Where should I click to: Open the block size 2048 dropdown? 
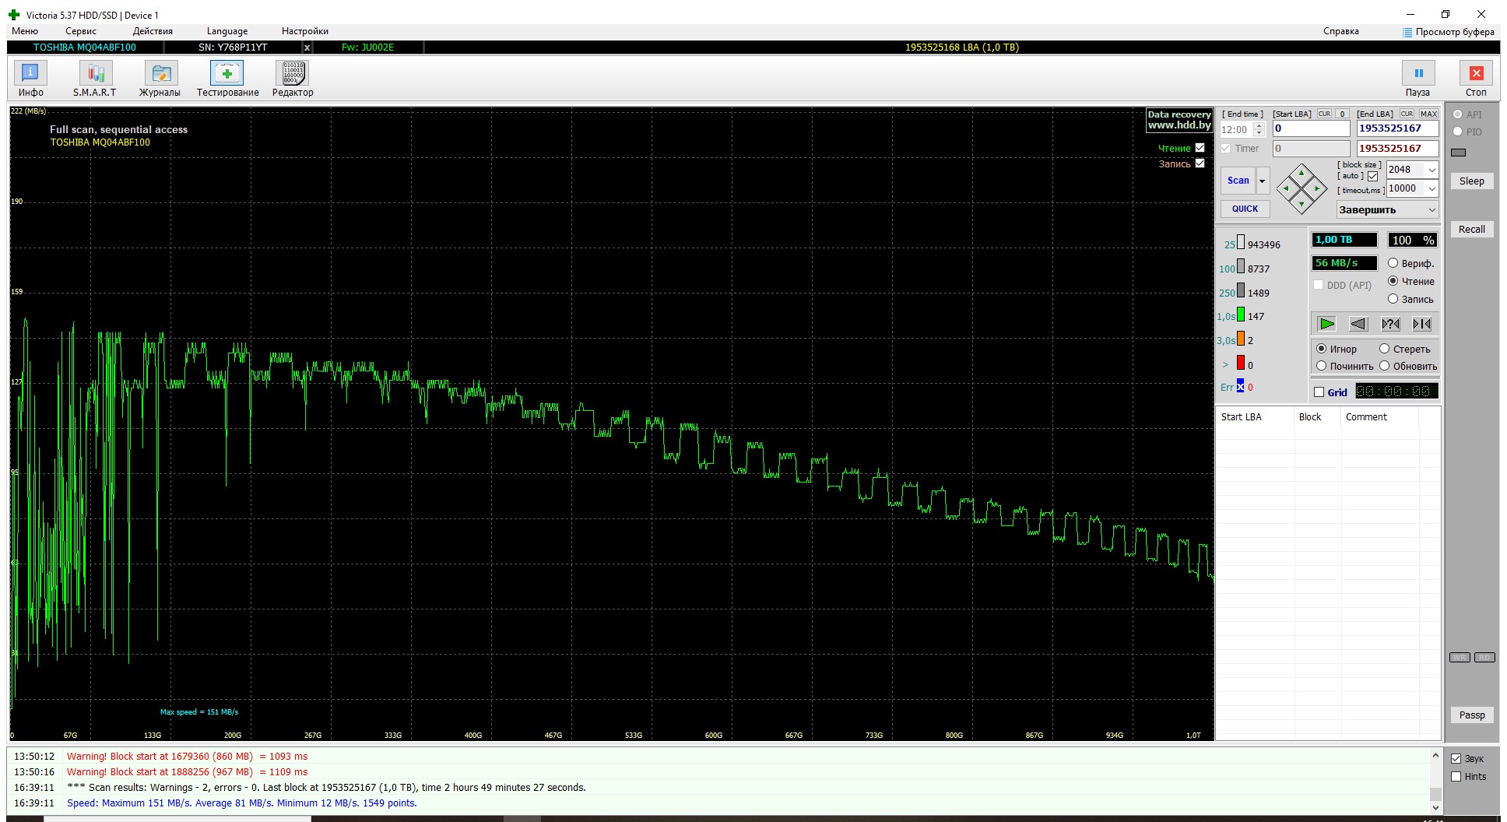(x=1431, y=170)
